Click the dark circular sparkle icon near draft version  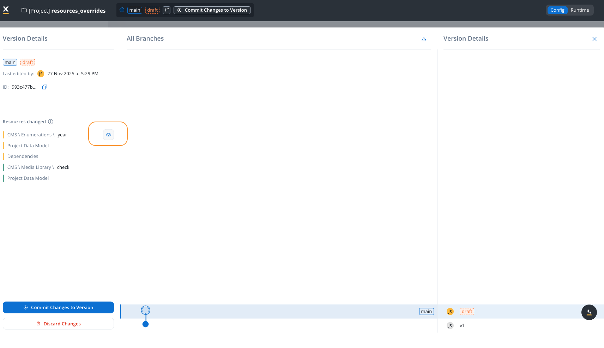(588, 312)
